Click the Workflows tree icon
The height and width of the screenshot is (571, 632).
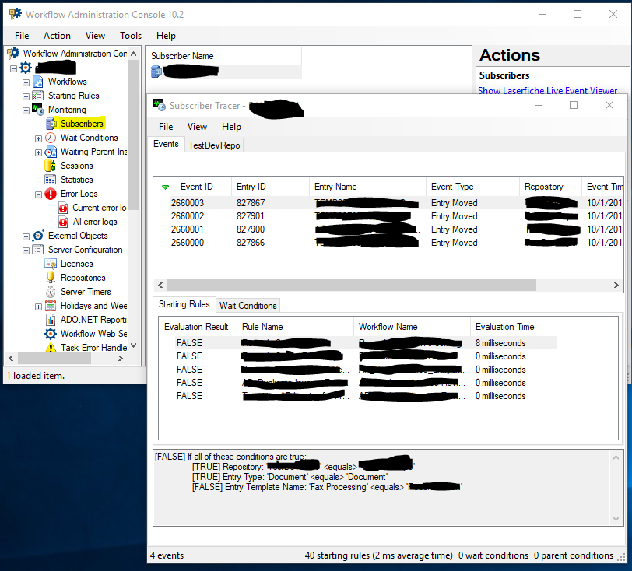click(38, 82)
